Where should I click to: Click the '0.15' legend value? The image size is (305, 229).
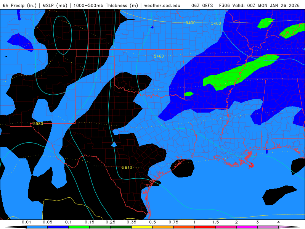click(90, 222)
